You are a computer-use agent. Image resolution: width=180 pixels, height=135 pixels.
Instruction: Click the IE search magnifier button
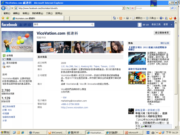coord(172,8)
